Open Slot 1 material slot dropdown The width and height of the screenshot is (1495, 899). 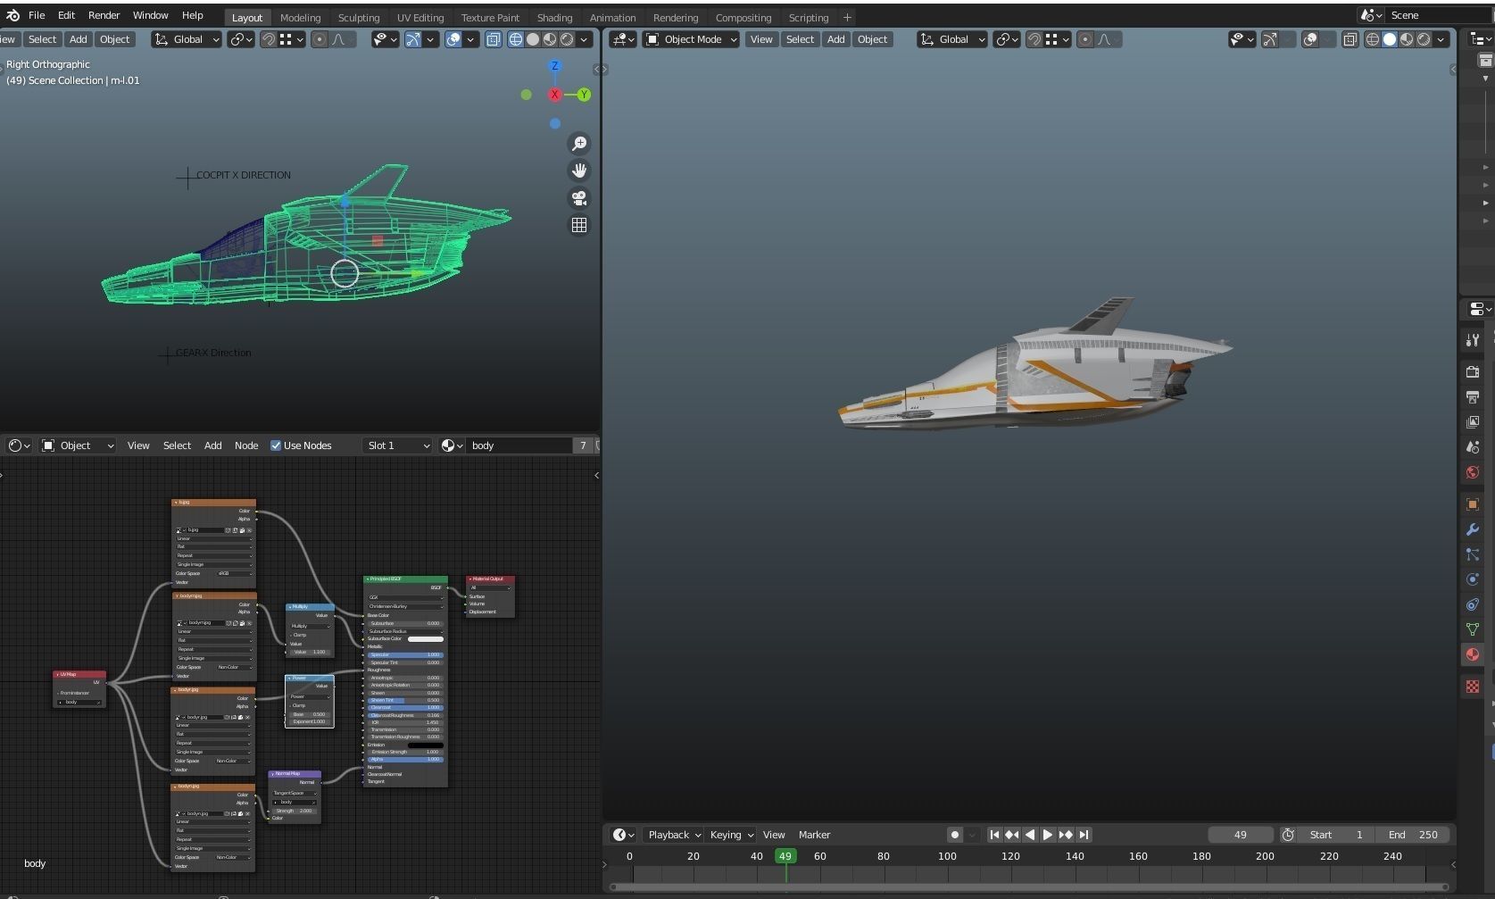pos(398,445)
